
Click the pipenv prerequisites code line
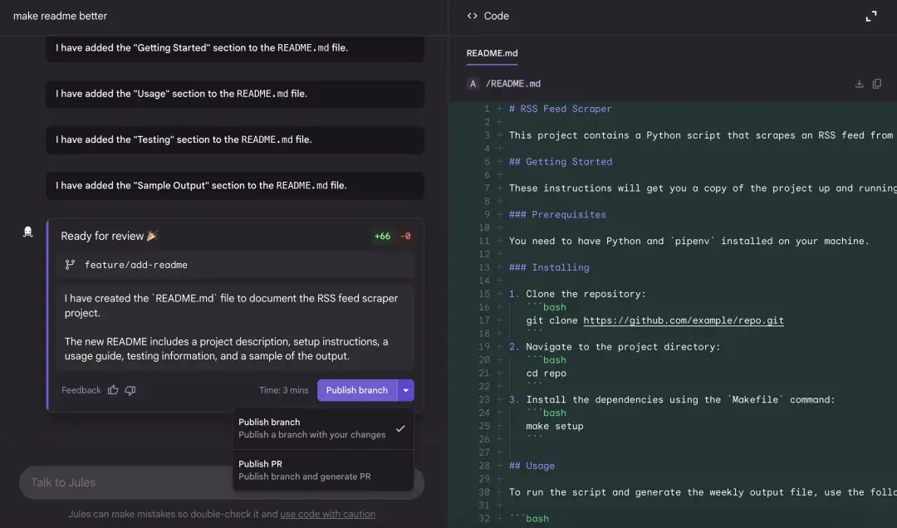coord(689,241)
